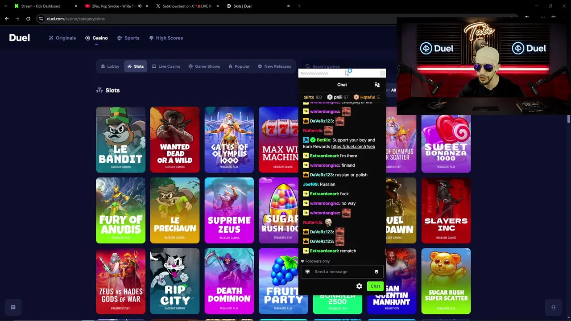Open Fruit Party slot
Image resolution: width=571 pixels, height=321 pixels.
(x=278, y=281)
